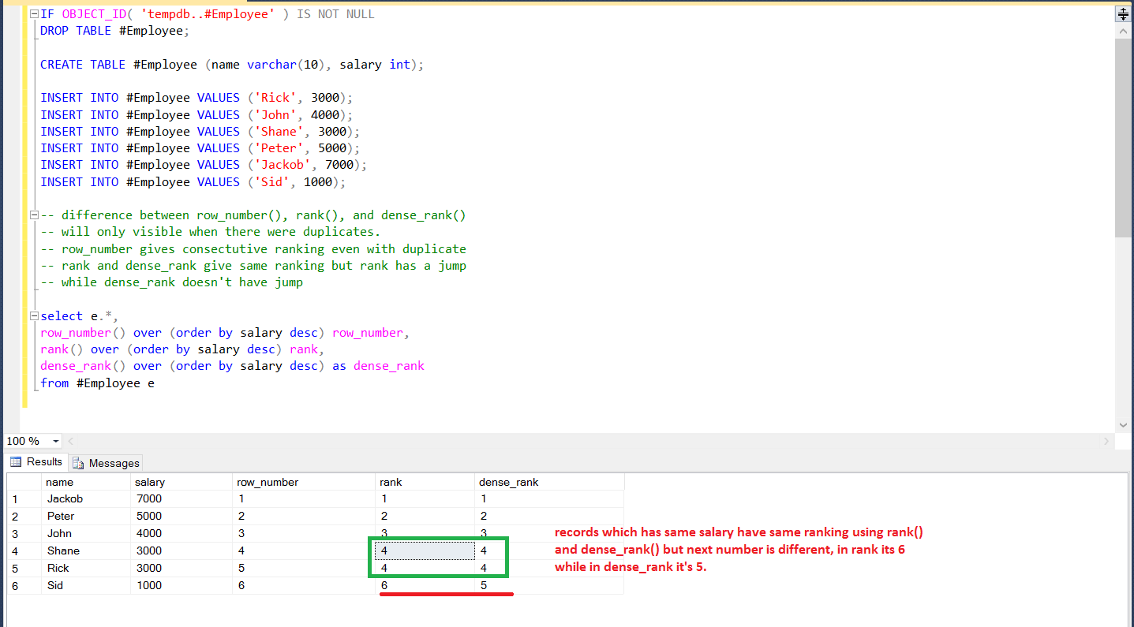Click the split-editor handle icon above the scrollbar
Screen dimensions: 1134x627
[1124, 14]
